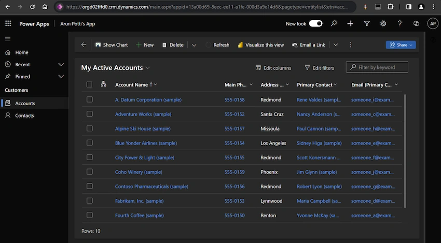
Task: Toggle the New look switch
Action: [315, 24]
